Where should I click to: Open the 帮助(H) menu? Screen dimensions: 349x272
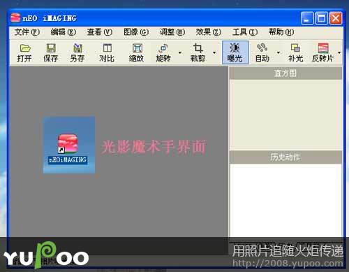point(281,32)
